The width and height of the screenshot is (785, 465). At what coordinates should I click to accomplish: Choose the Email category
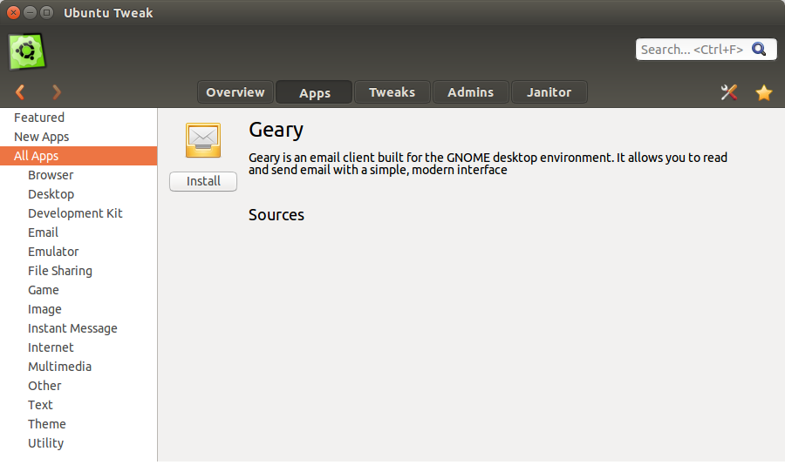78,232
